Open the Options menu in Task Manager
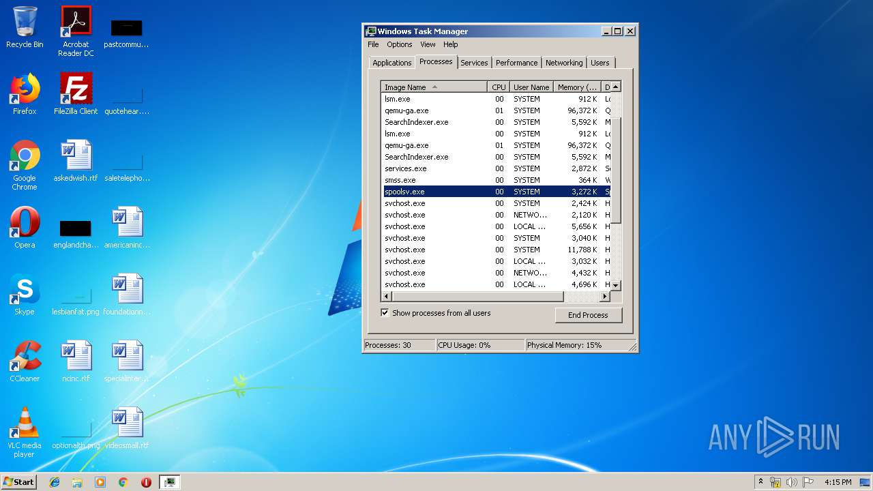The image size is (873, 491). pyautogui.click(x=400, y=44)
